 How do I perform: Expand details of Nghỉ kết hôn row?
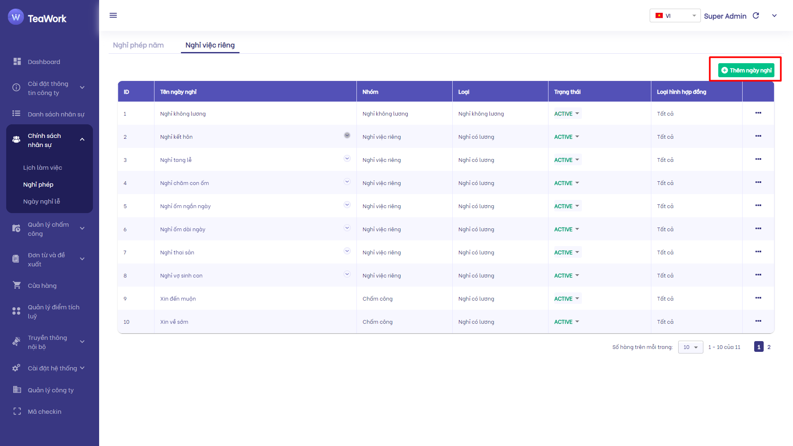pos(347,135)
